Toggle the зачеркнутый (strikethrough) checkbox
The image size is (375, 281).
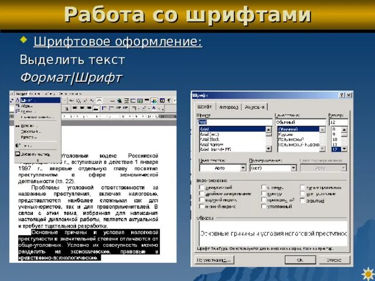tap(202, 187)
